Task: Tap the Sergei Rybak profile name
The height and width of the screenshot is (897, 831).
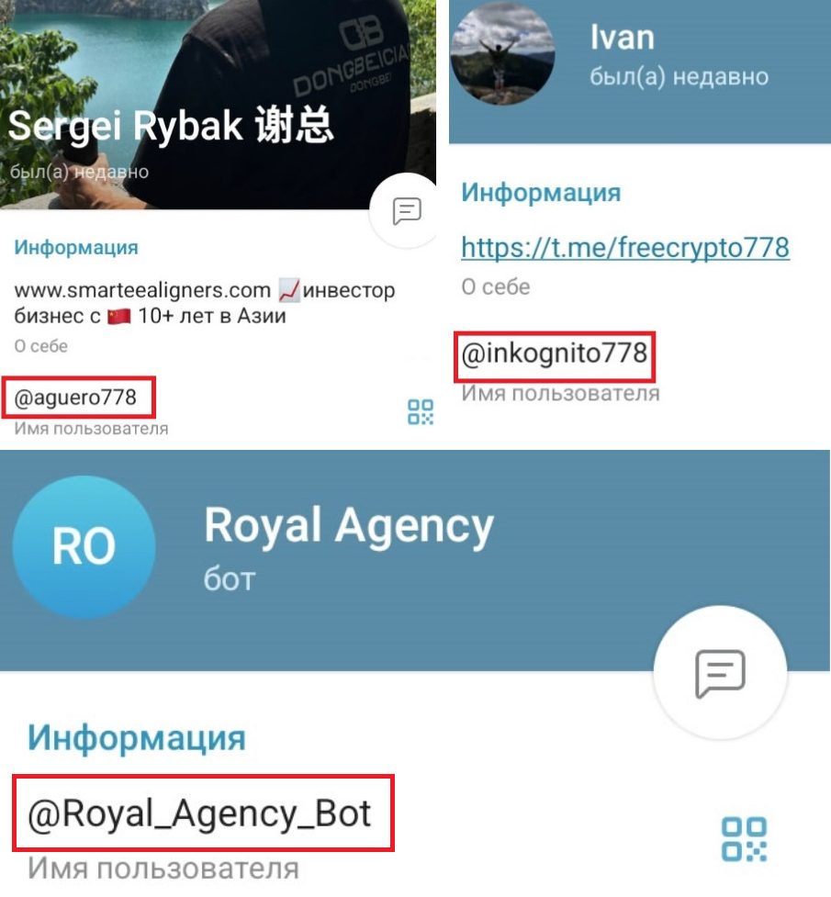Action: pyautogui.click(x=171, y=125)
